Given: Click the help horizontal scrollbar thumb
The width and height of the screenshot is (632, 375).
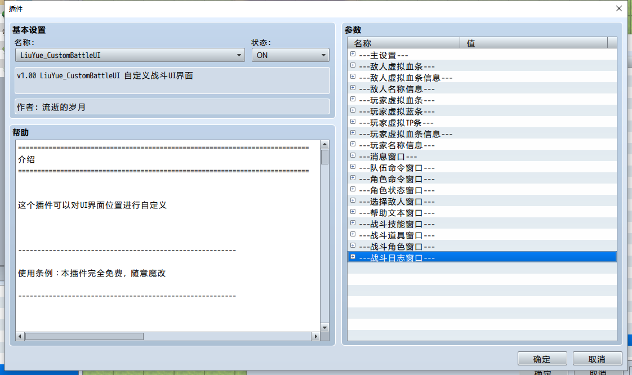Looking at the screenshot, I should click(x=84, y=336).
